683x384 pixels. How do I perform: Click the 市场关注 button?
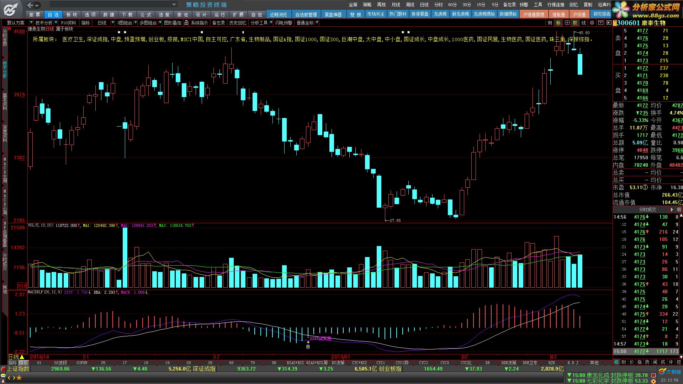pos(376,14)
